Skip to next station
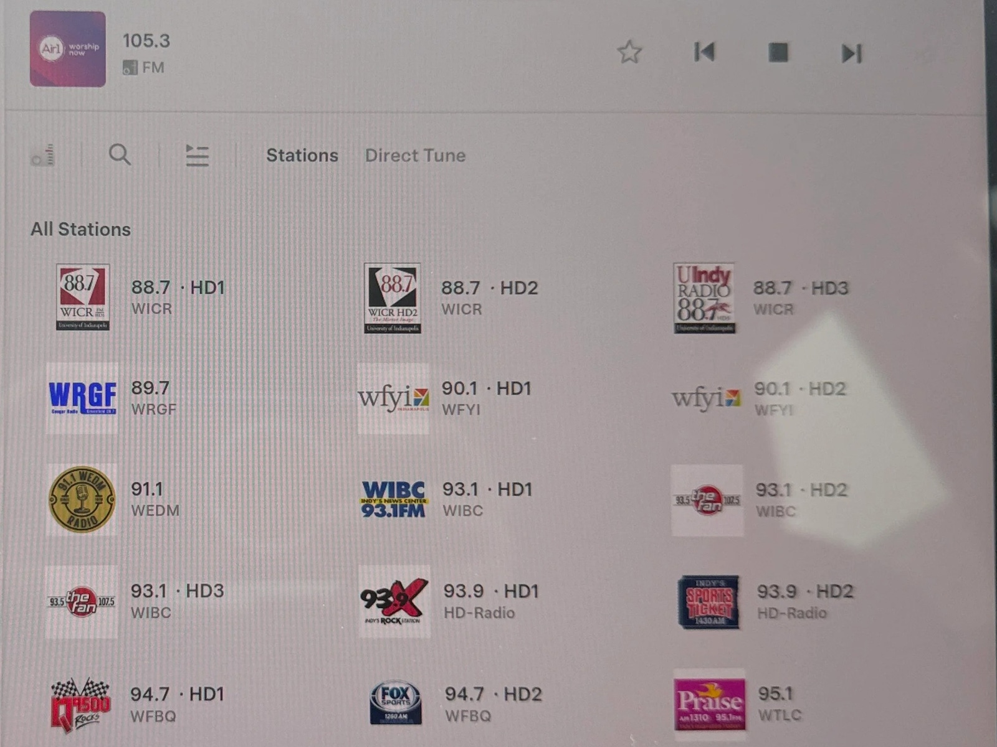Image resolution: width=997 pixels, height=747 pixels. click(852, 54)
